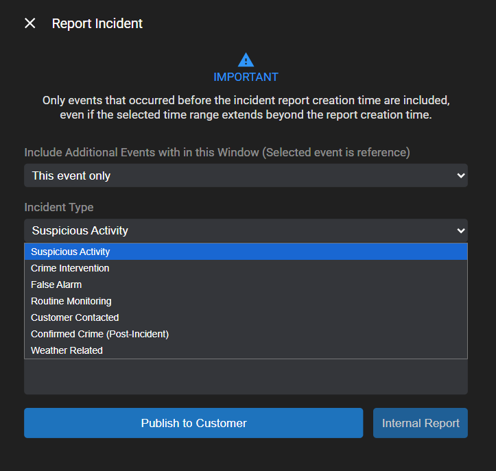The image size is (496, 471).
Task: Click the blue warning triangle icon
Action: [x=246, y=60]
